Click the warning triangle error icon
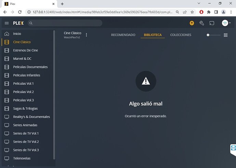This screenshot has width=236, height=168. point(146,81)
